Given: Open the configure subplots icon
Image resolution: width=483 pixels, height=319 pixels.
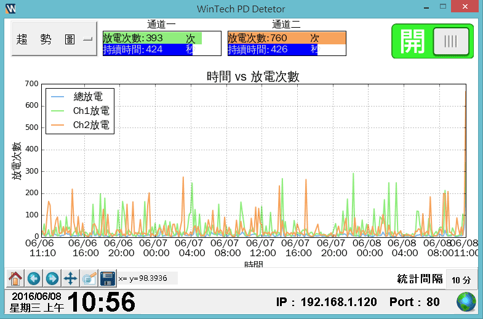Looking at the screenshot, I should click(x=89, y=278).
